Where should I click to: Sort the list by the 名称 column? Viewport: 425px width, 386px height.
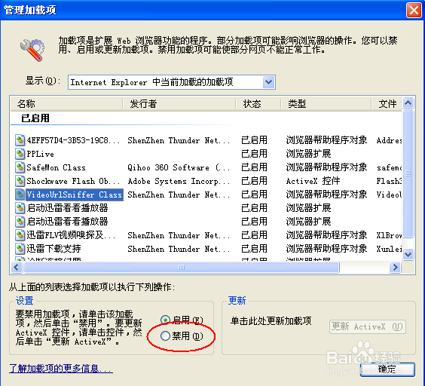click(66, 103)
